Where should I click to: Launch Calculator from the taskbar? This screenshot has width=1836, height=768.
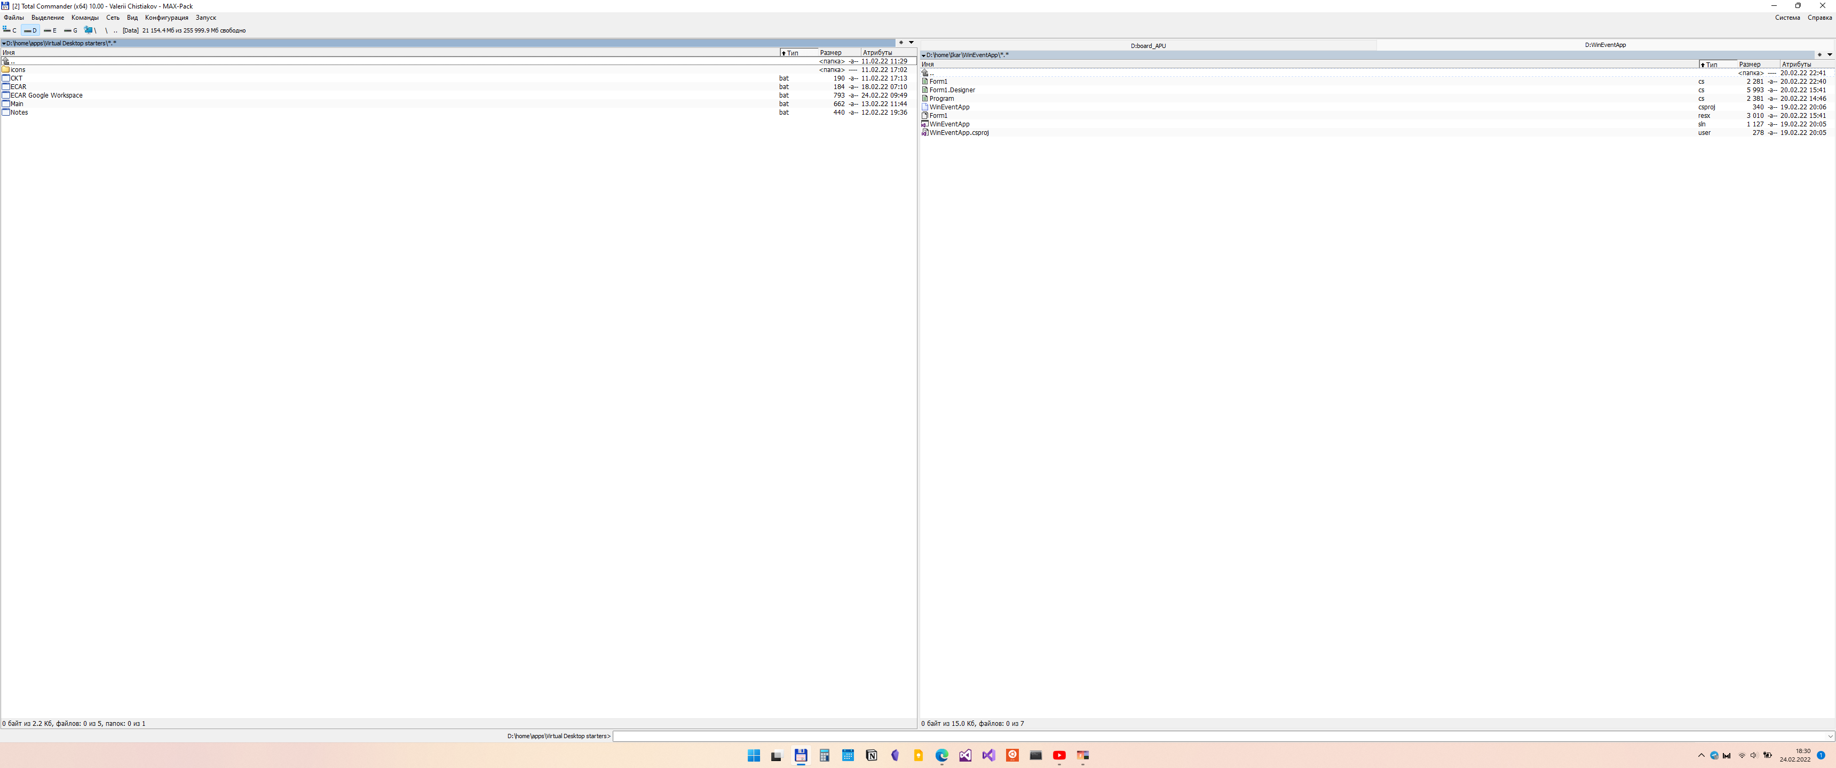pos(824,755)
